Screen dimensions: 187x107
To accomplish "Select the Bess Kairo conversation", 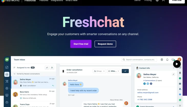I will pyautogui.click(x=34, y=95).
